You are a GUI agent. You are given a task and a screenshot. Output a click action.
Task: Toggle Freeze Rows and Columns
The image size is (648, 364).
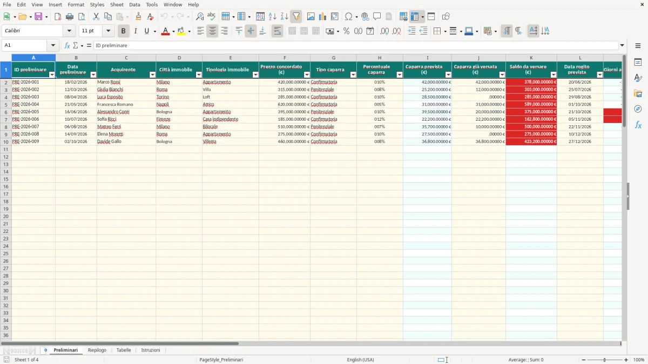tap(415, 17)
